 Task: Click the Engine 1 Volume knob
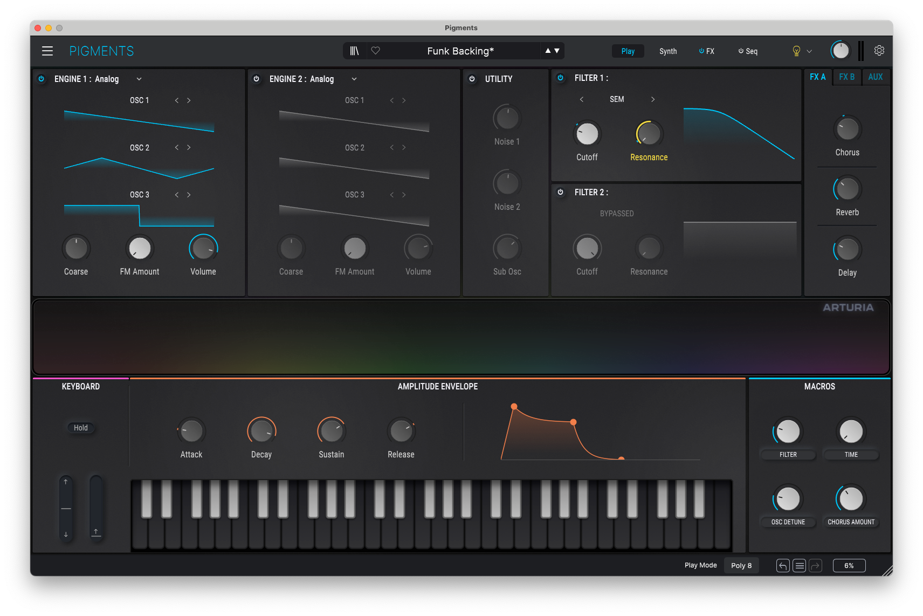point(203,248)
